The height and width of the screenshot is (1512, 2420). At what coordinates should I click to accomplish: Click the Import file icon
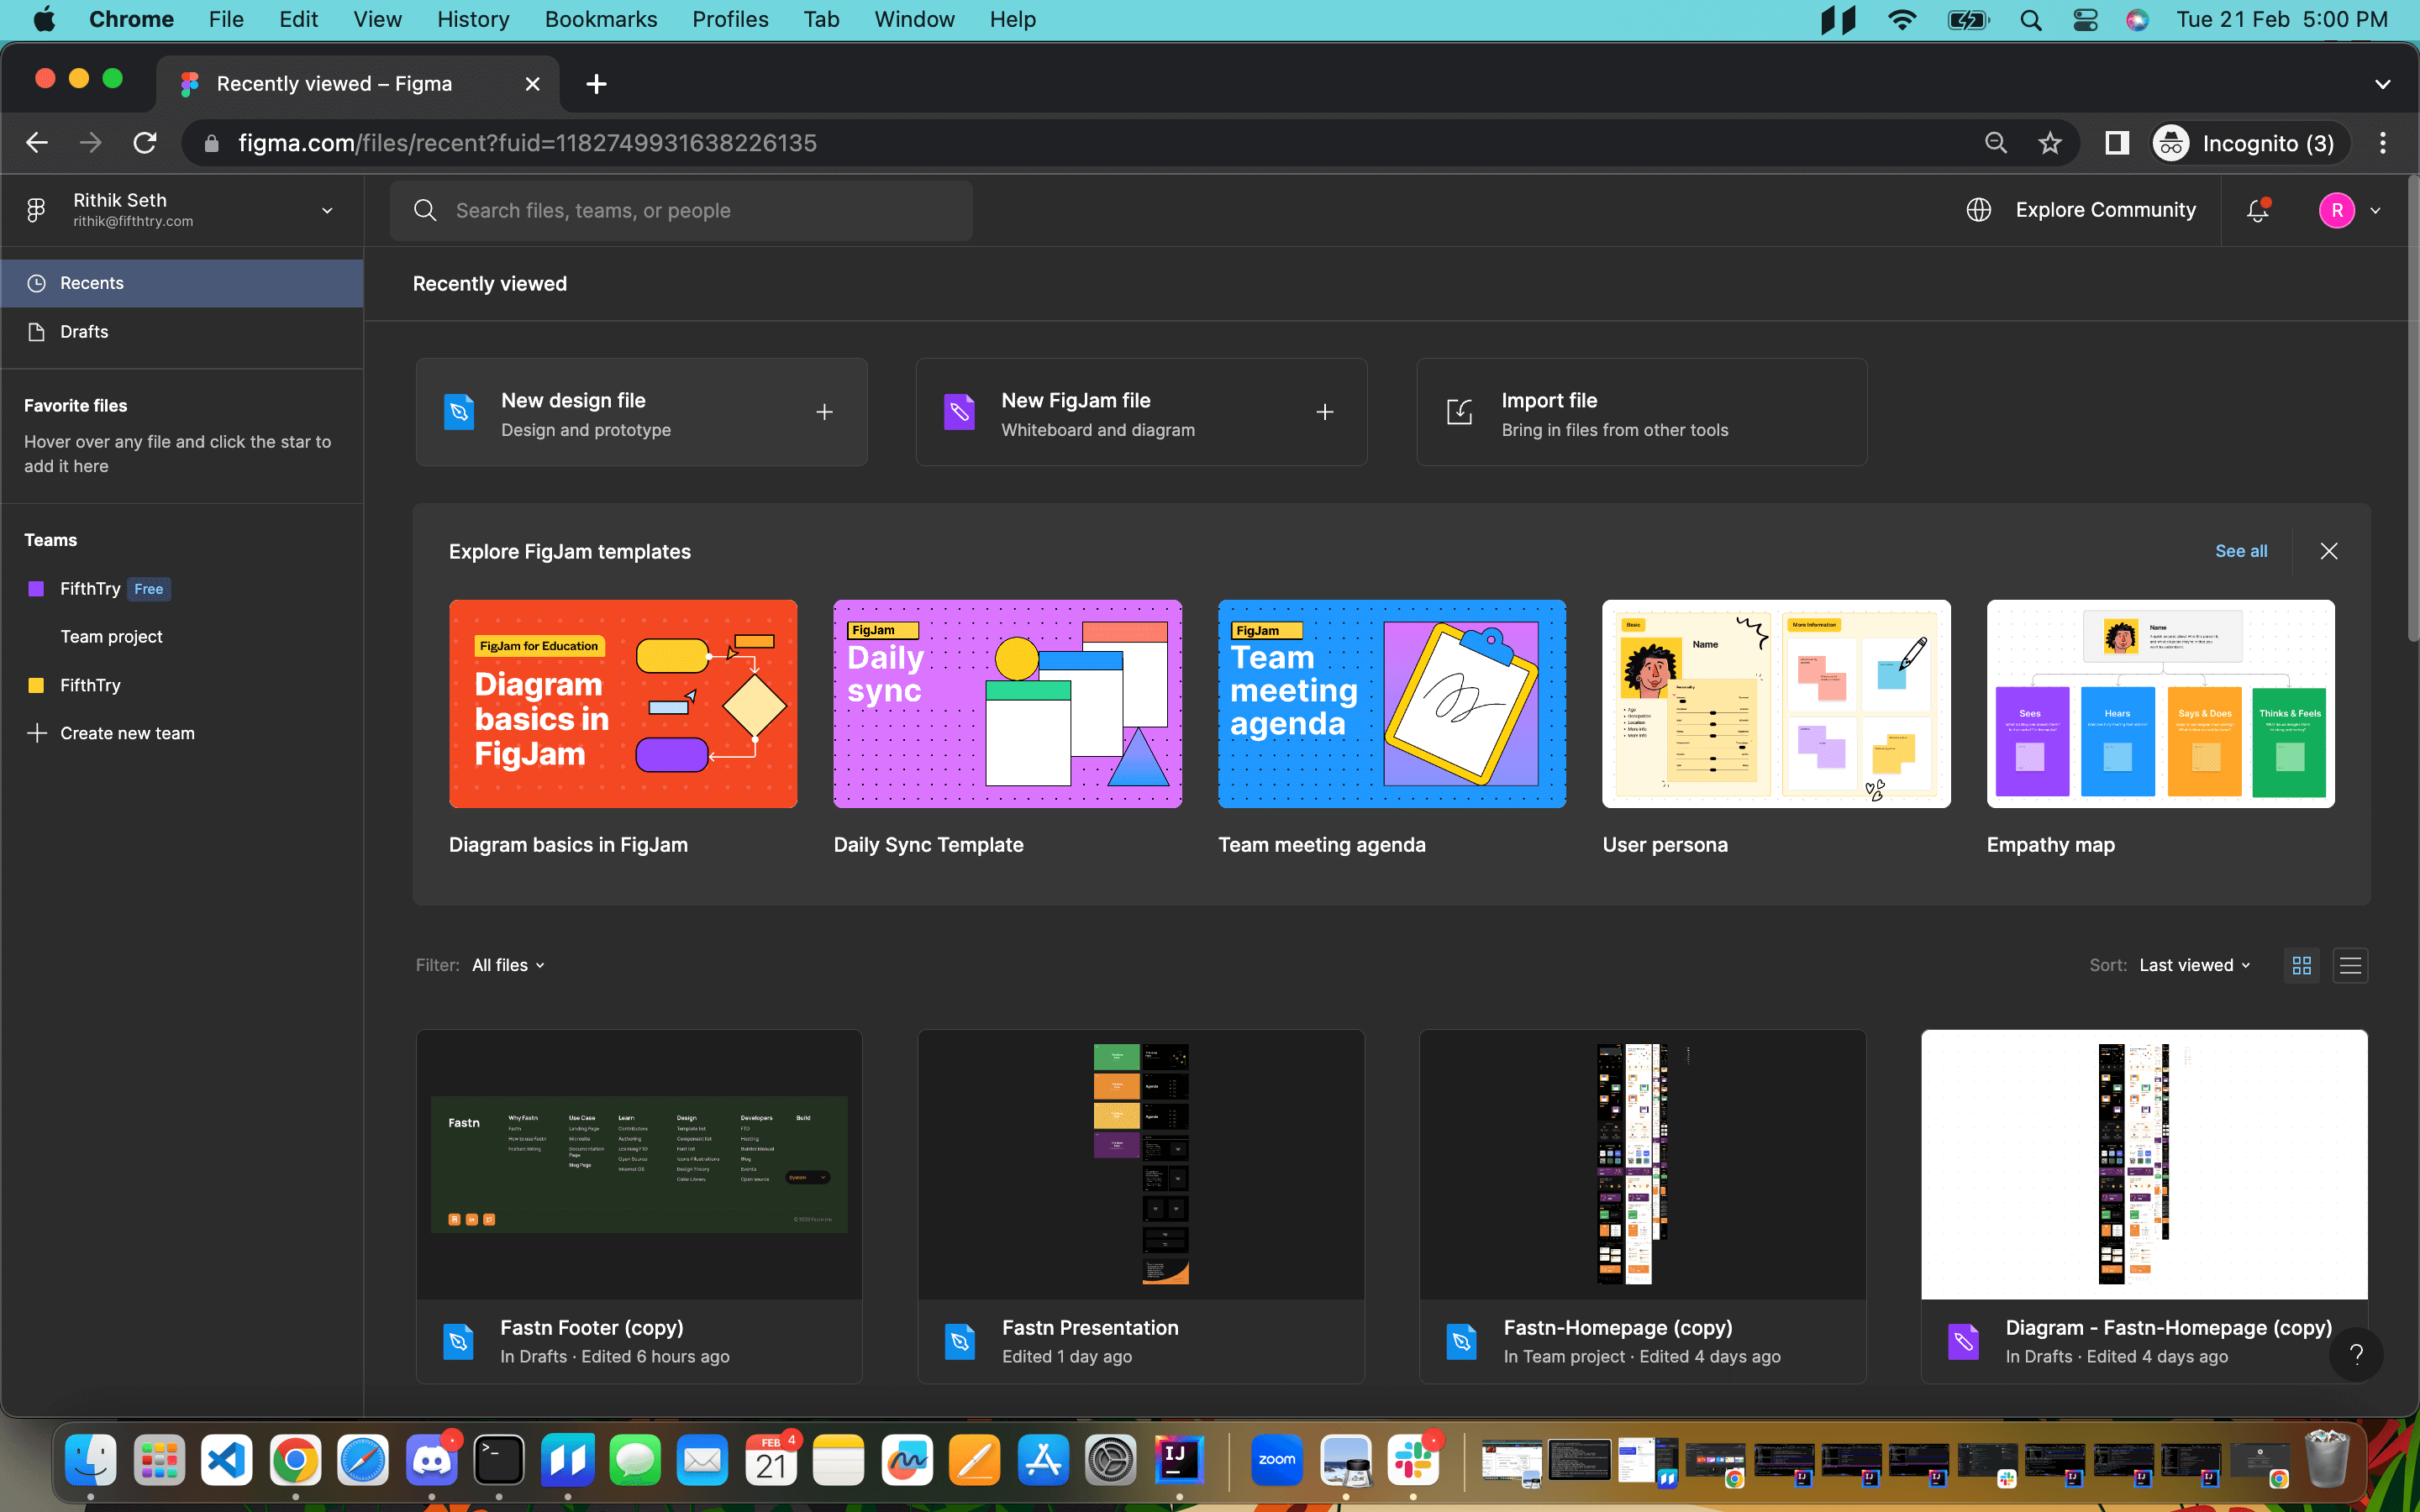point(1460,412)
